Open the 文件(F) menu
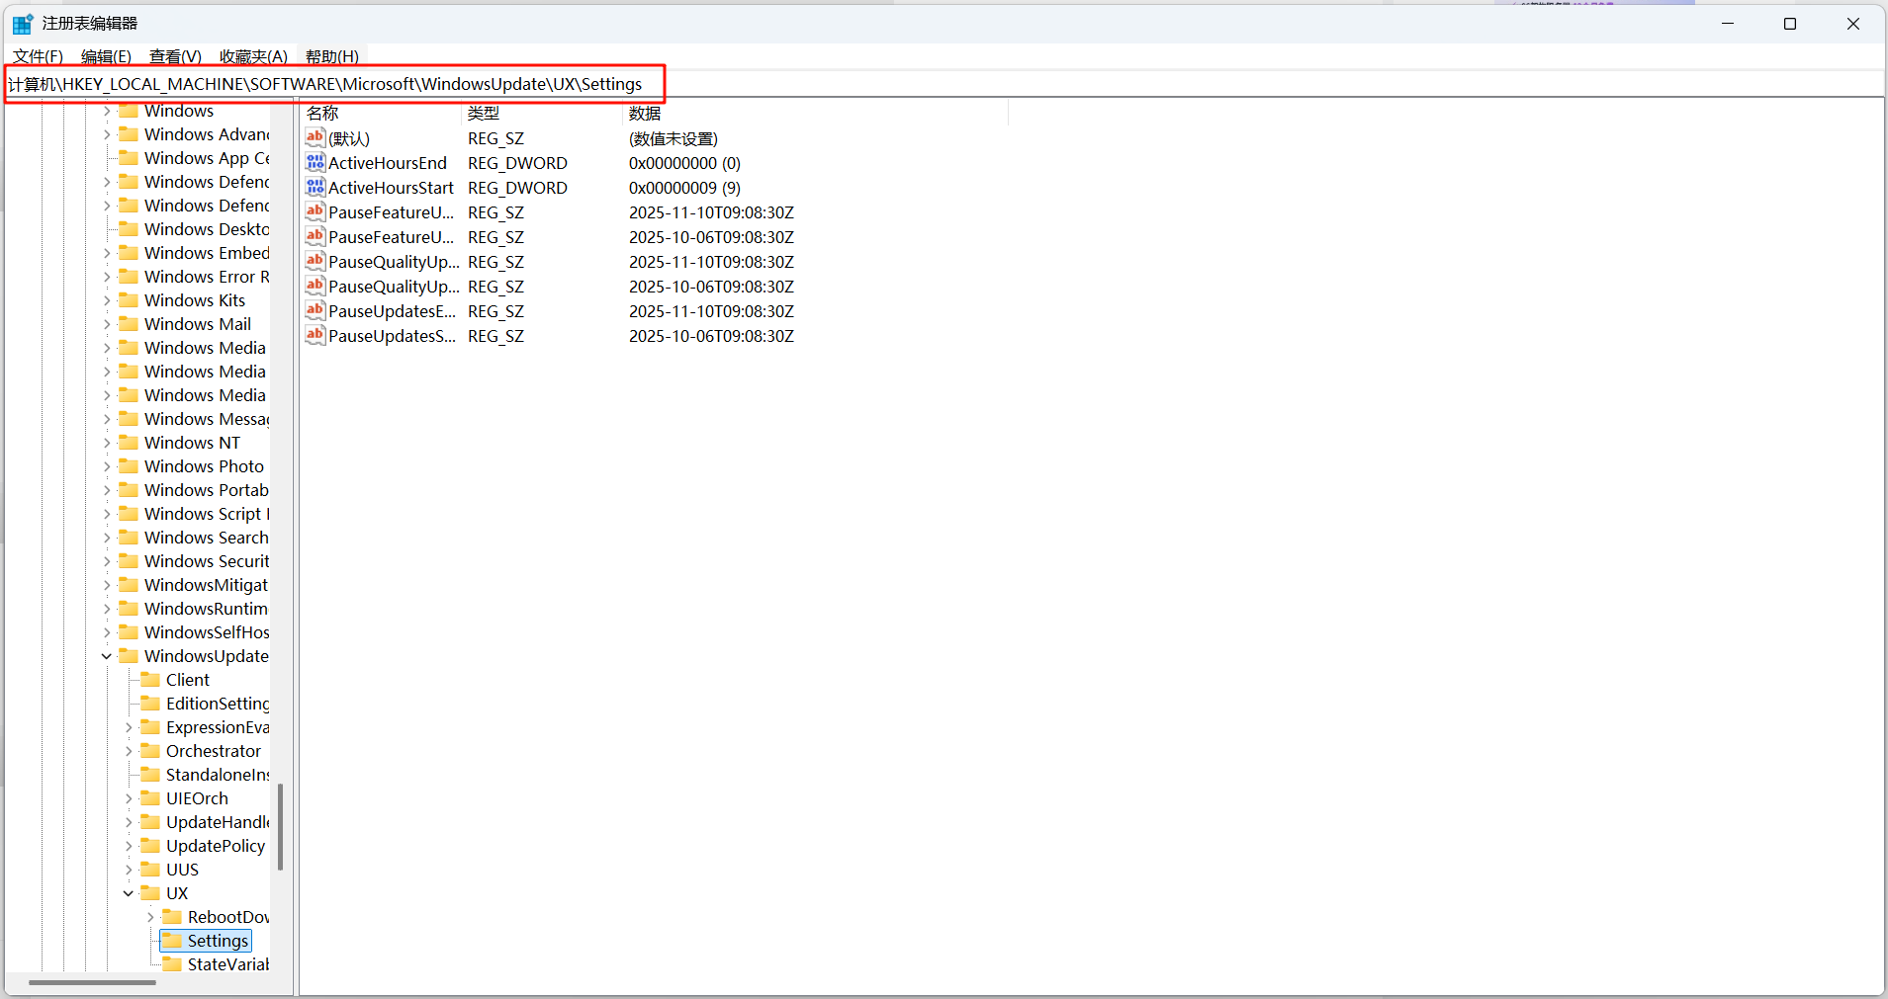Screen dimensions: 1888x999 point(38,56)
